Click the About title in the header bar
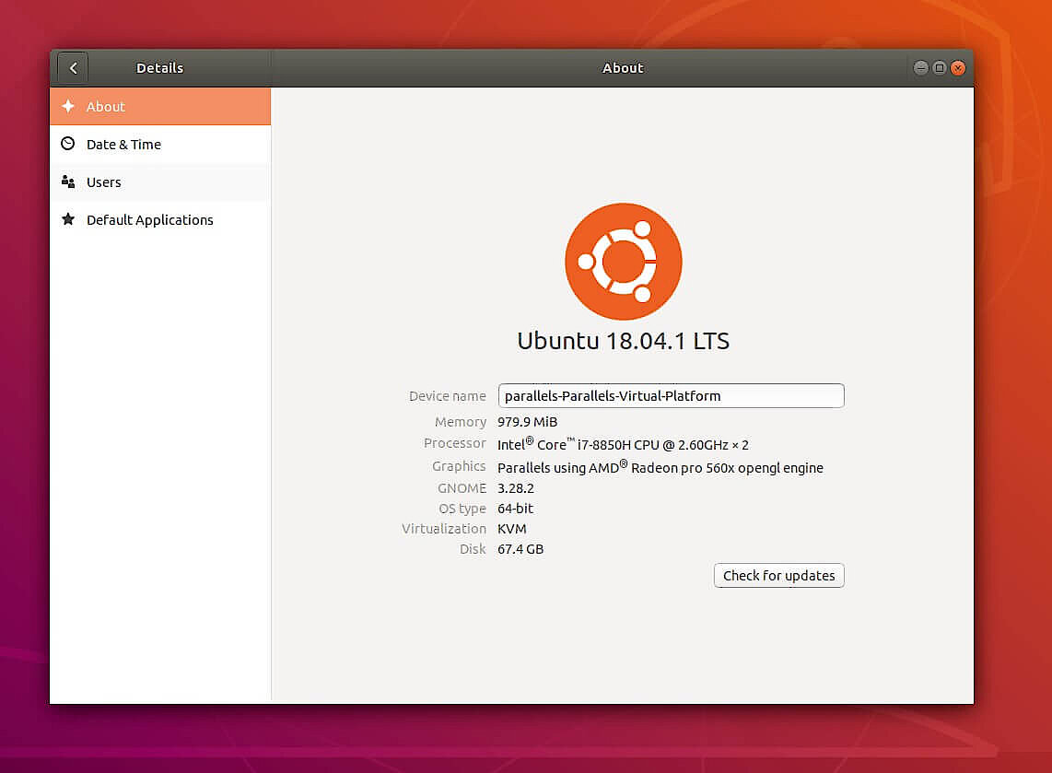Screen dimensions: 1052x773 click(623, 67)
